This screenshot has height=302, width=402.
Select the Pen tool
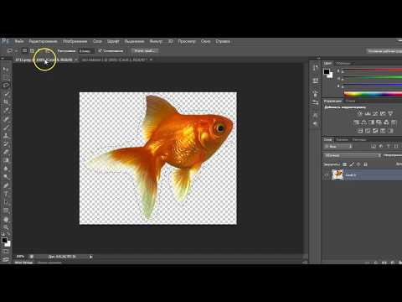6,185
